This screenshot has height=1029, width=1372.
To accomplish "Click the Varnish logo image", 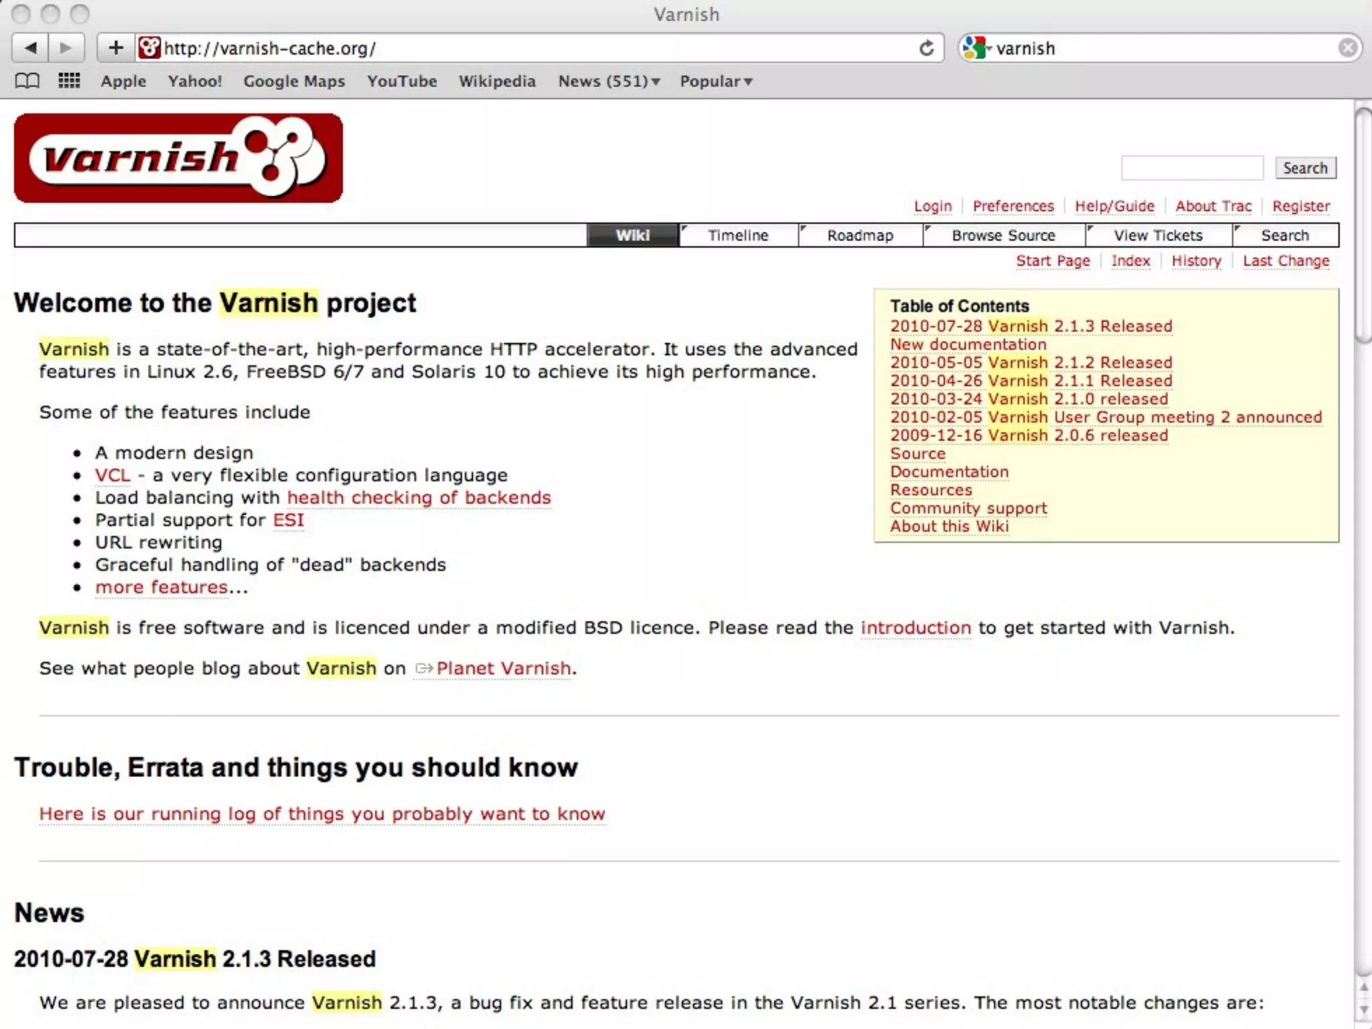I will pos(178,158).
